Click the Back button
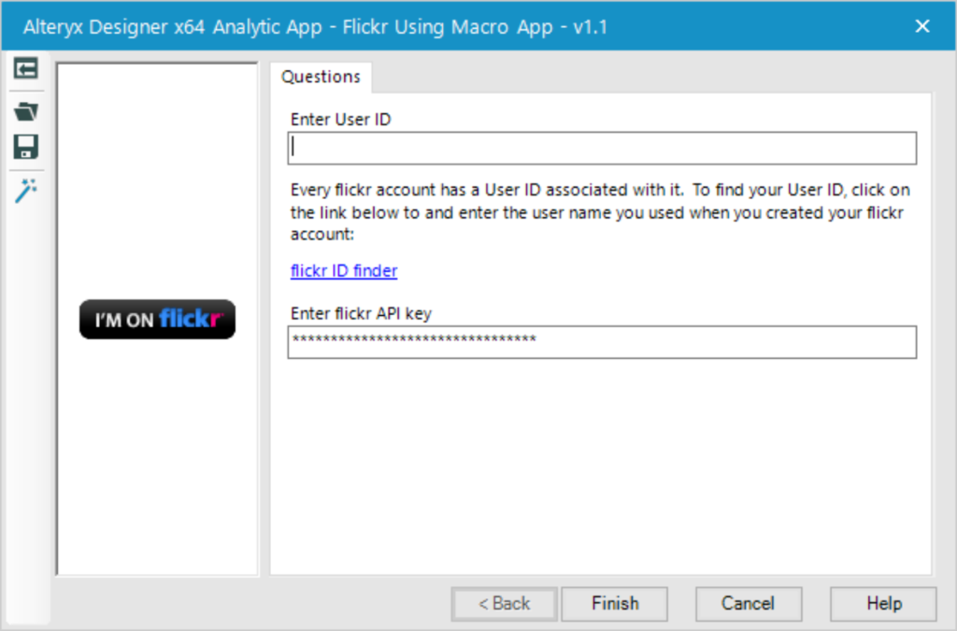 (x=504, y=604)
